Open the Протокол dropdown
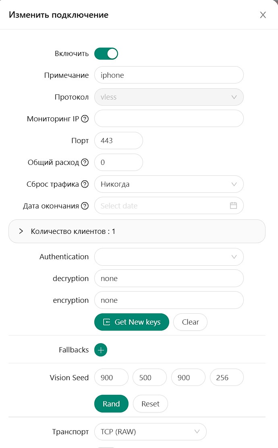Viewport: 278px width, 448px height. (169, 97)
